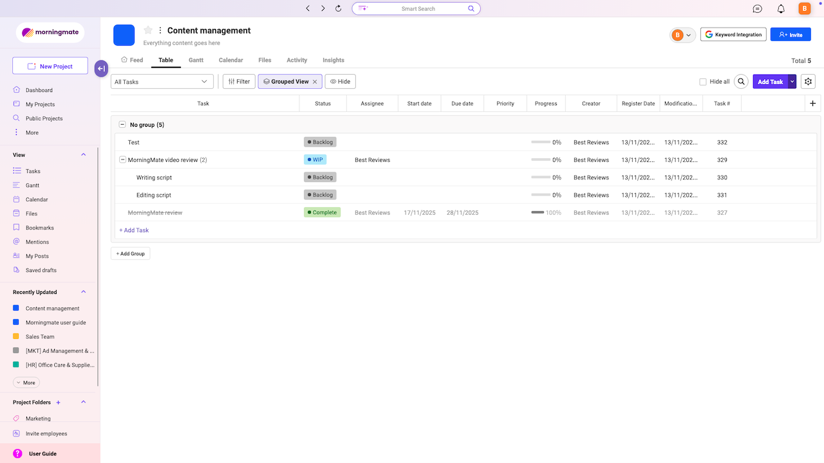This screenshot has height=463, width=824.
Task: Toggle the Hide eye button
Action: click(x=340, y=82)
